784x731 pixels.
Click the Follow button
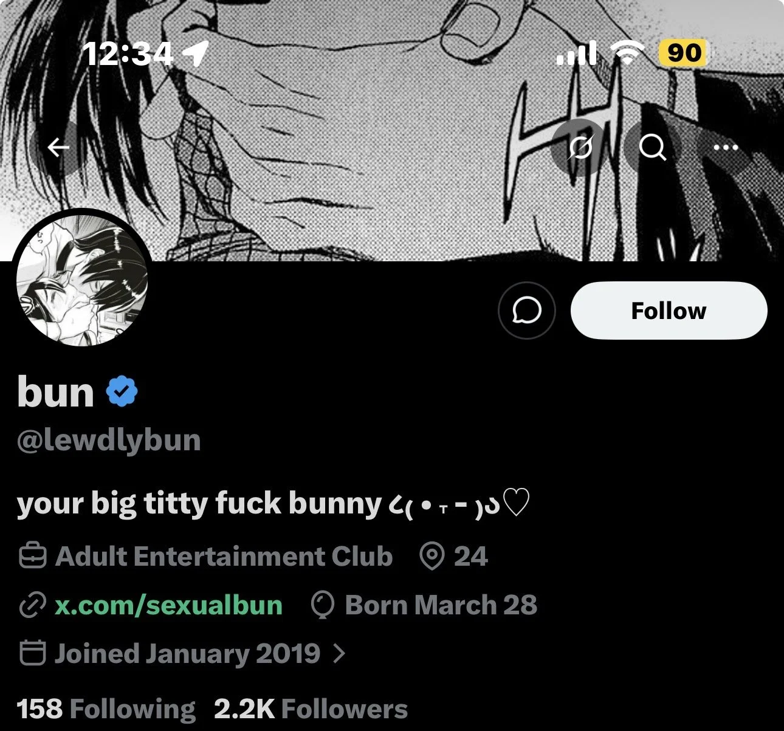pos(669,311)
